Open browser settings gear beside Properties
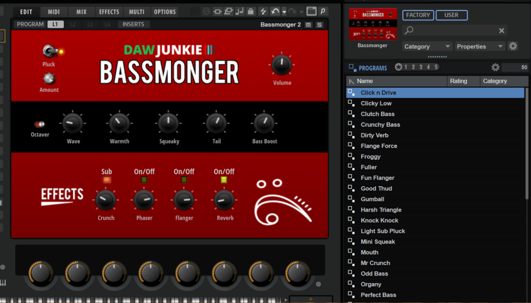The height and width of the screenshot is (303, 531). (x=513, y=46)
